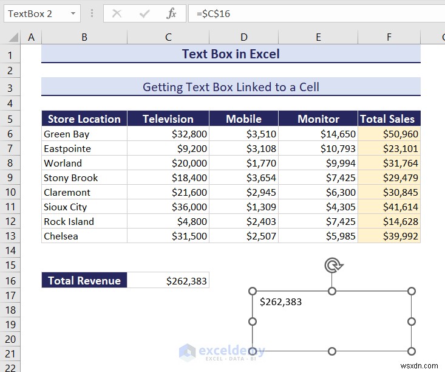
Task: Select the 'Claremont' cell
Action: (84, 192)
